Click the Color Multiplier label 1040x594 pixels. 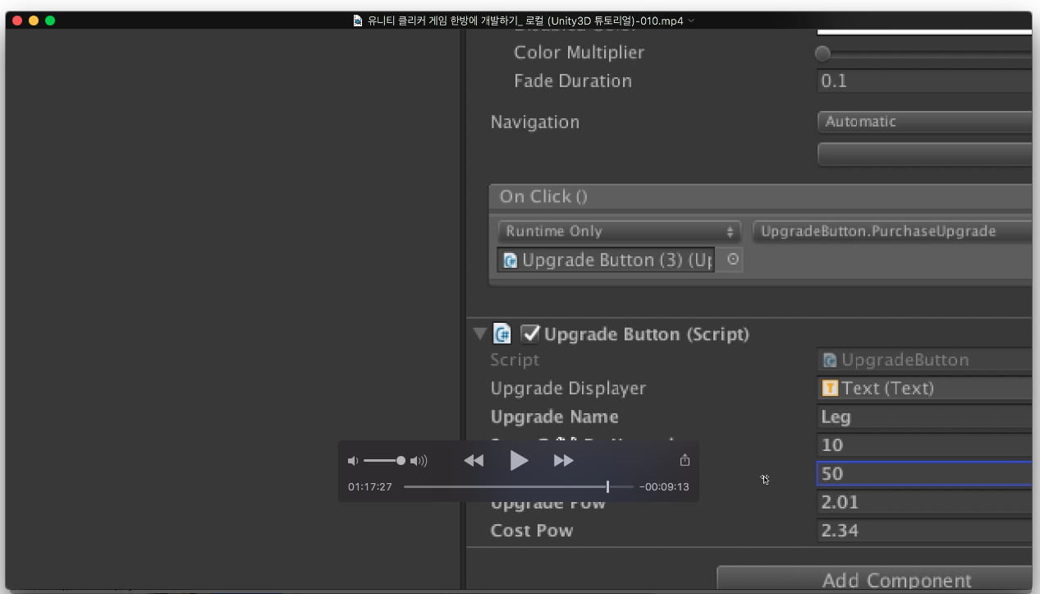(579, 53)
